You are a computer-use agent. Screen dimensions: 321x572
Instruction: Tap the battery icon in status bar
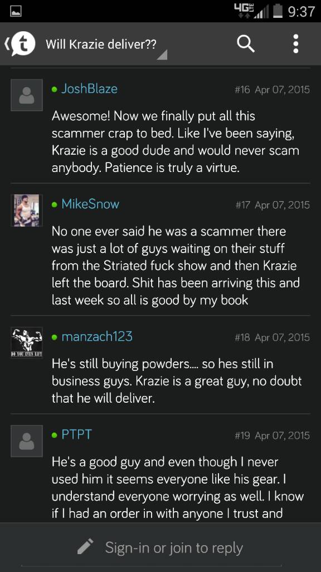point(278,11)
